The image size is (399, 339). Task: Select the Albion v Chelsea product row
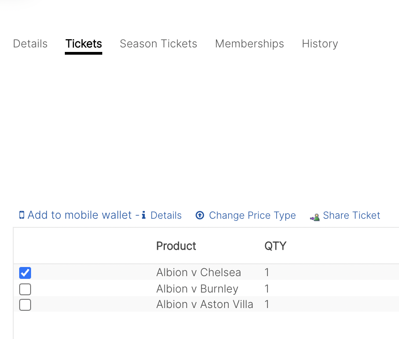click(x=206, y=272)
